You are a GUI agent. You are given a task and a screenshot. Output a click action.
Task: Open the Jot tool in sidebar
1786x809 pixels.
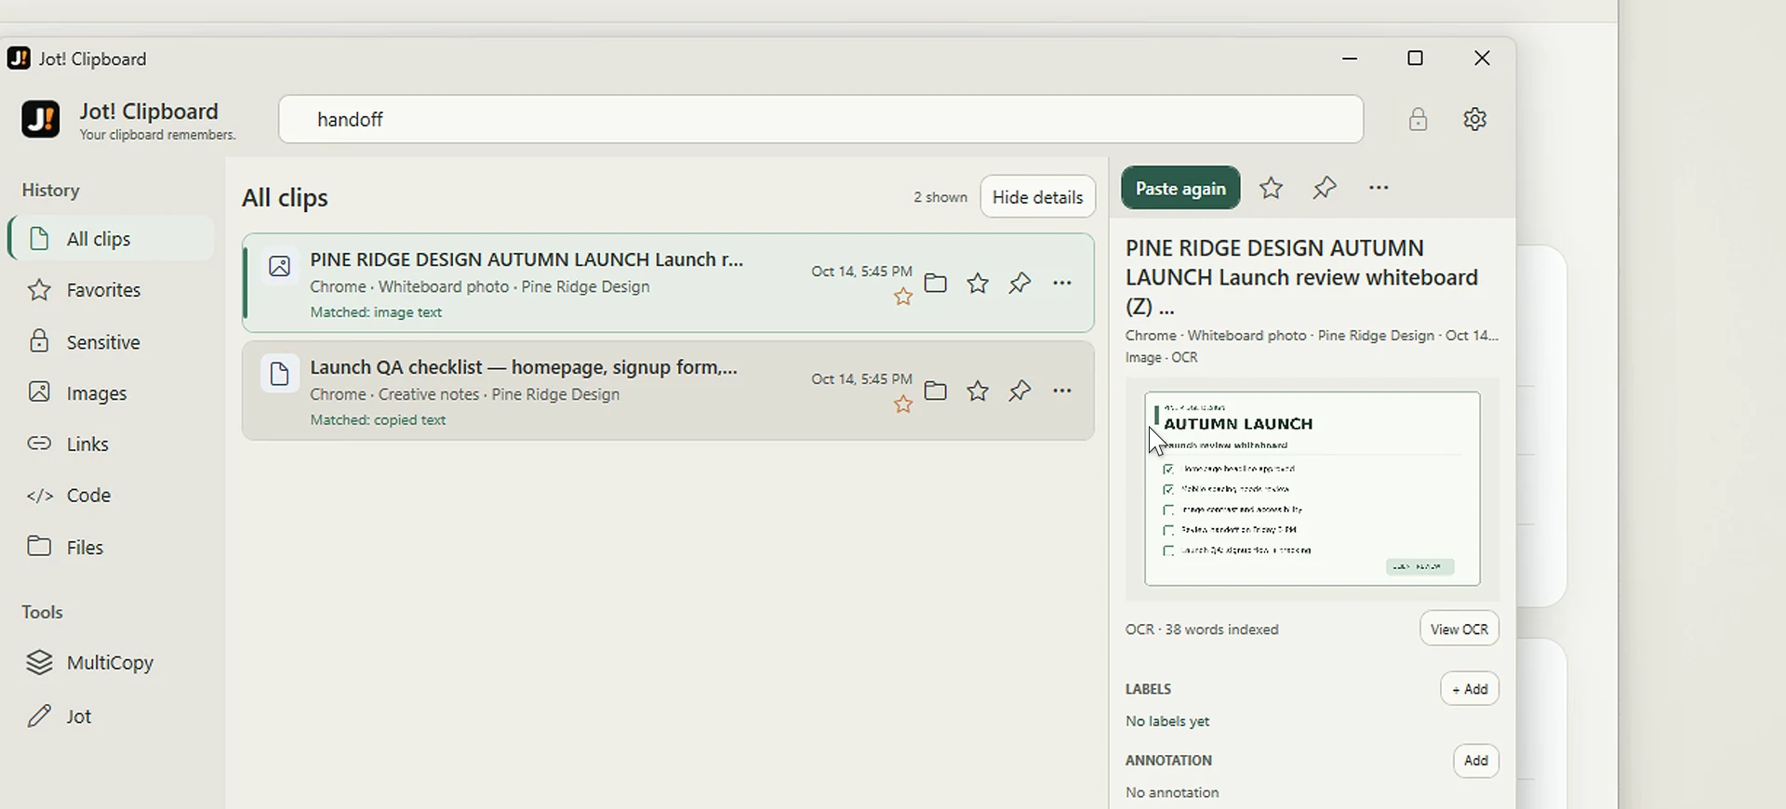pyautogui.click(x=112, y=716)
